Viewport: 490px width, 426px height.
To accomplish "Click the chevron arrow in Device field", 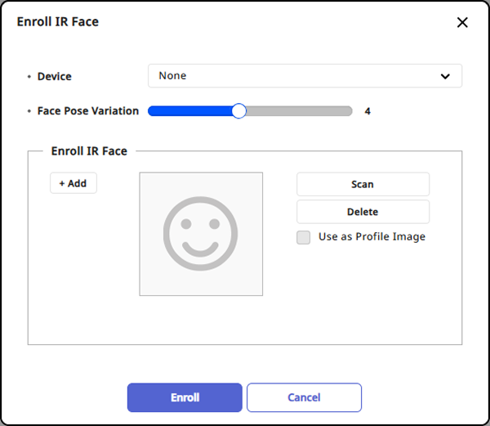I will point(445,76).
